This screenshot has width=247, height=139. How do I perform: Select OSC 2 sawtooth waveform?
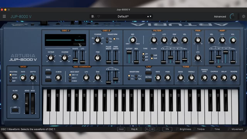pos(107,42)
